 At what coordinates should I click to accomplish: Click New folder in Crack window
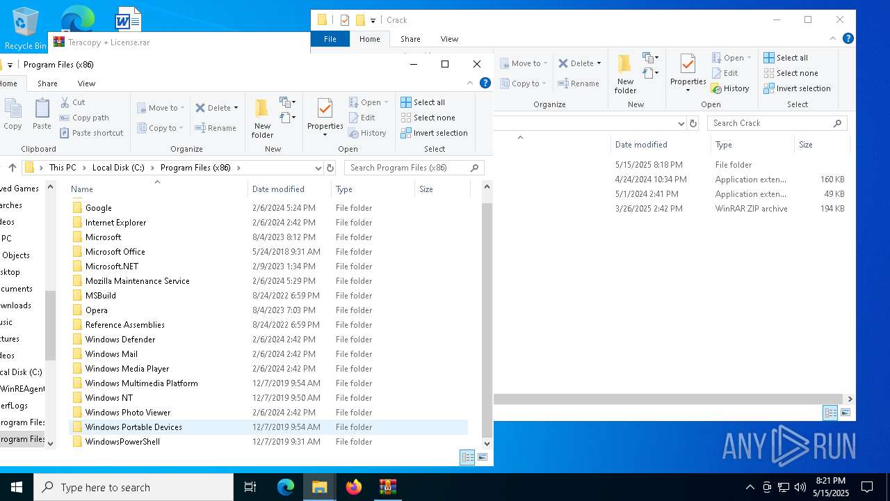tap(625, 74)
